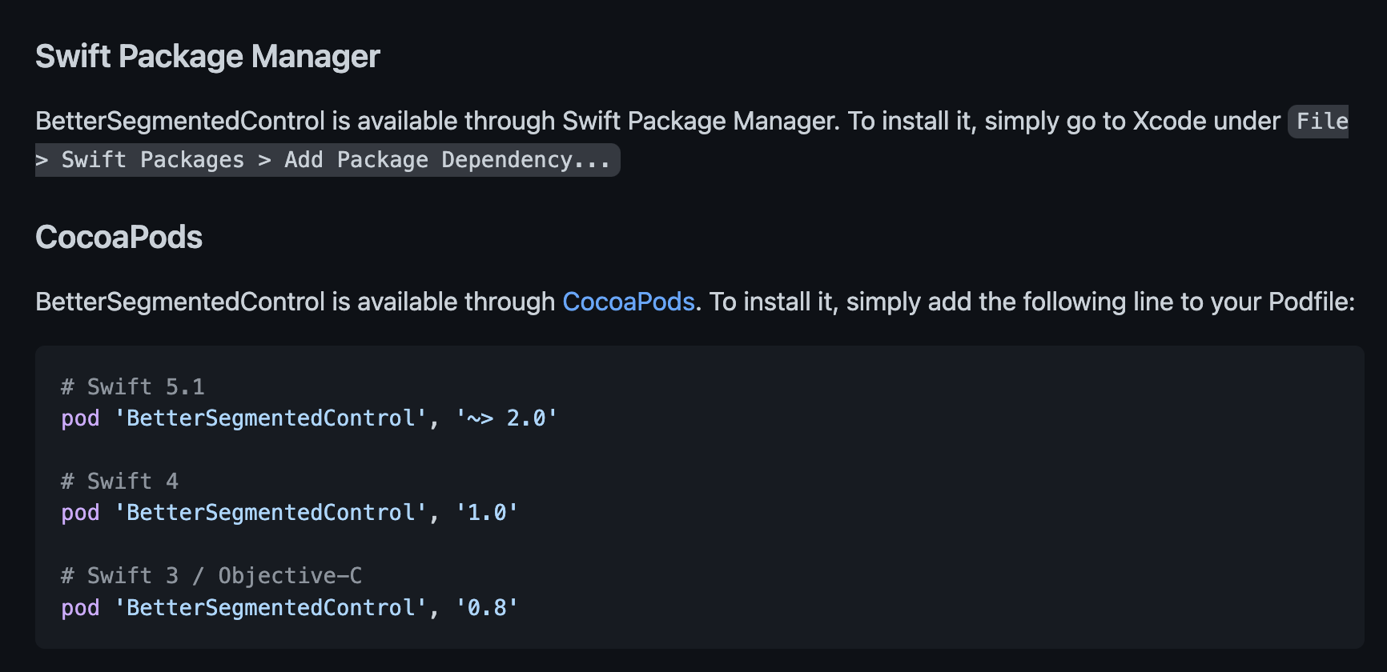Click 'Swift Packages' in the inline code path
This screenshot has width=1387, height=672.
[152, 160]
